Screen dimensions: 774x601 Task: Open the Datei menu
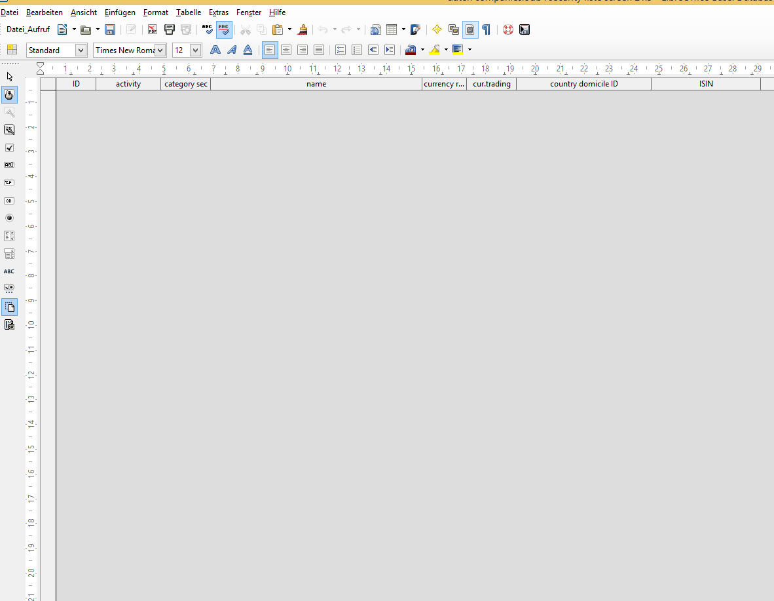(9, 12)
